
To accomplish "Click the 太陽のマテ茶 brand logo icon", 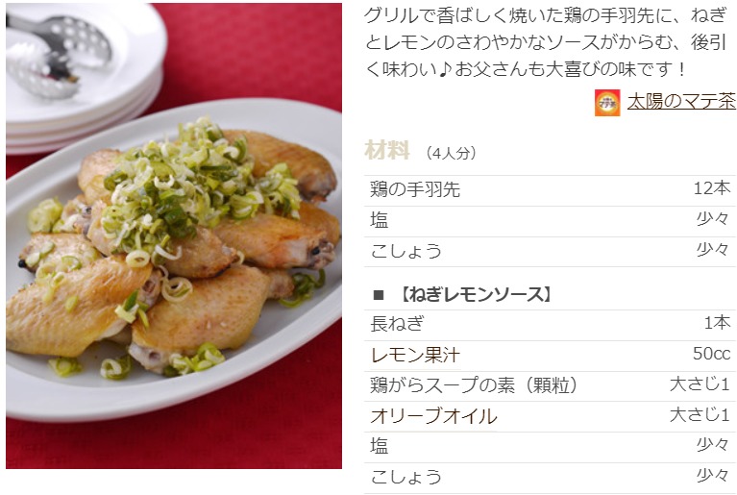I will click(607, 103).
